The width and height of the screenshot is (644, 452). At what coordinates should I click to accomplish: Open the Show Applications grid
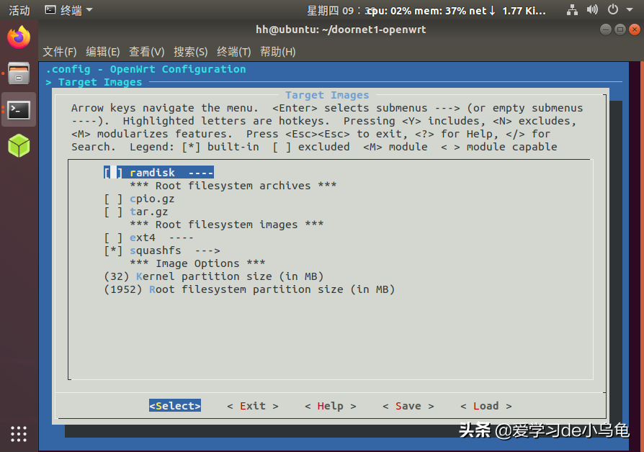[x=19, y=433]
